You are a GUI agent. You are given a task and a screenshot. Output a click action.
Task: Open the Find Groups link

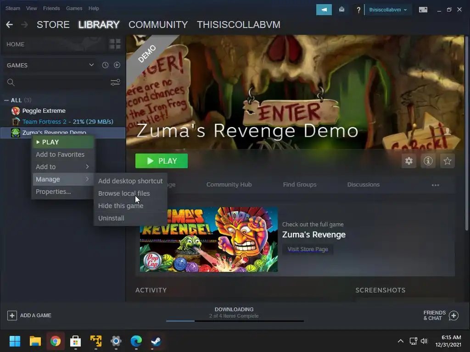click(x=300, y=185)
